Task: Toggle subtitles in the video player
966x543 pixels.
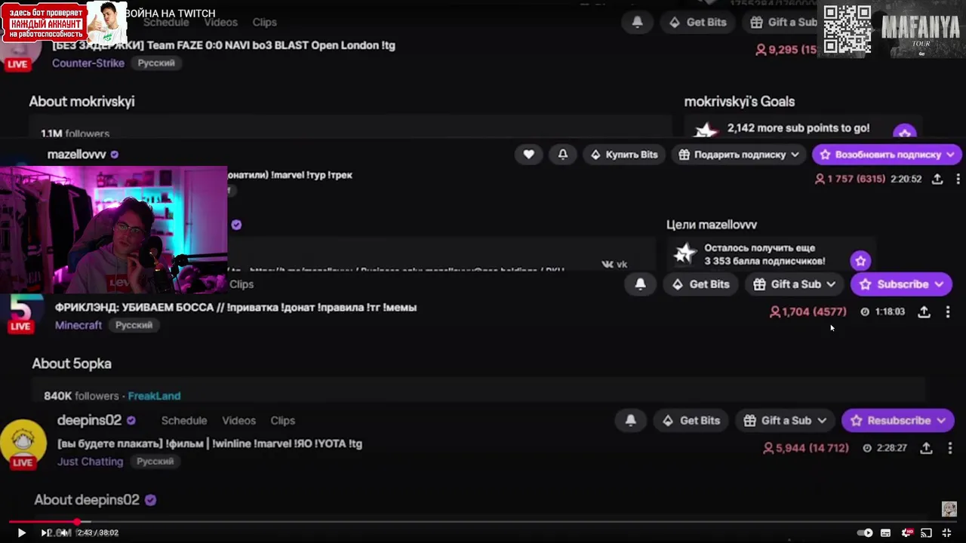Action: coord(886,533)
